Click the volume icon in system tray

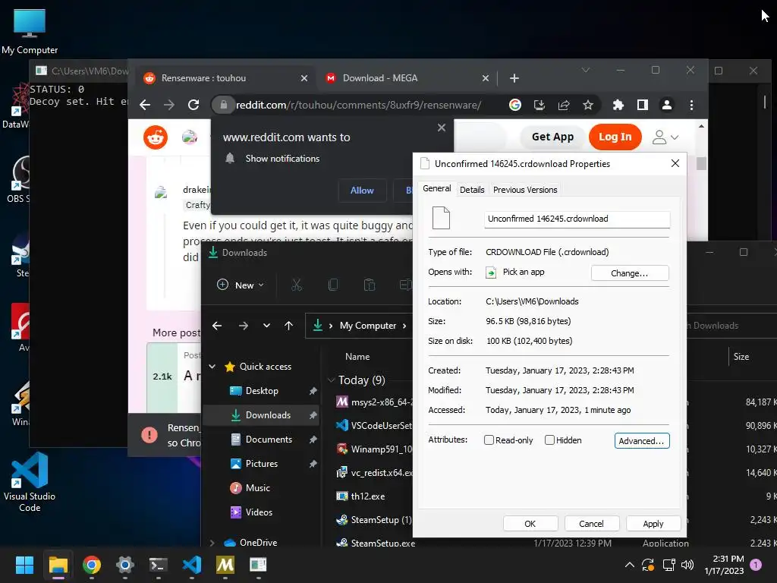point(687,565)
